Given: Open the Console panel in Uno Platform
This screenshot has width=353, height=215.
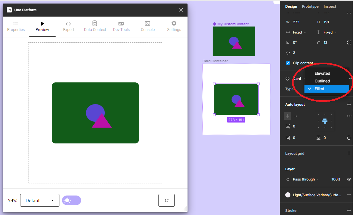Looking at the screenshot, I should [x=148, y=26].
